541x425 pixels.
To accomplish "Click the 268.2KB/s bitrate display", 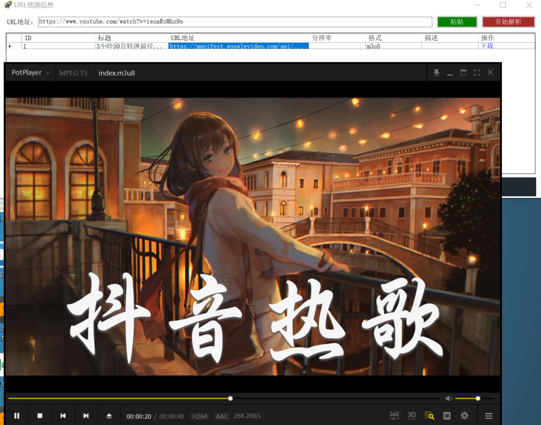I will coord(247,416).
